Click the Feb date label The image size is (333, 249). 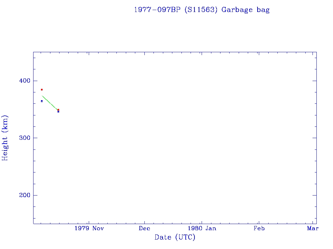(x=259, y=229)
